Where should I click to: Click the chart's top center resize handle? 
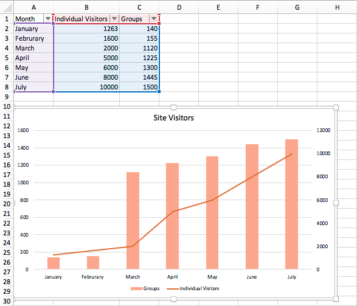tap(173, 107)
